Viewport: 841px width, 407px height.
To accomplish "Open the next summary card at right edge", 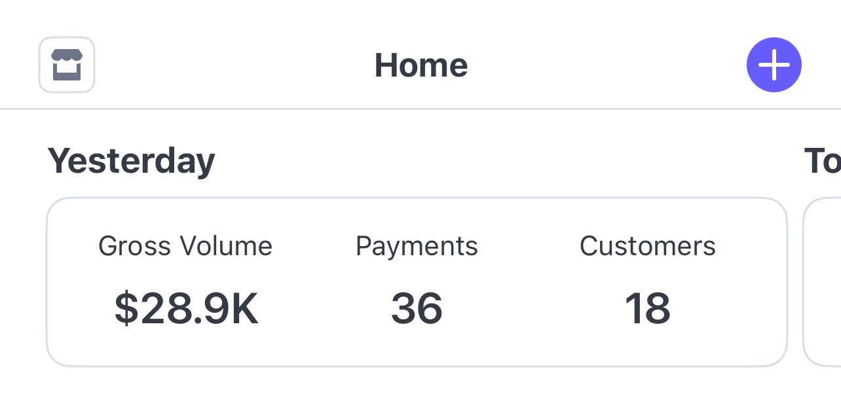I will click(822, 282).
